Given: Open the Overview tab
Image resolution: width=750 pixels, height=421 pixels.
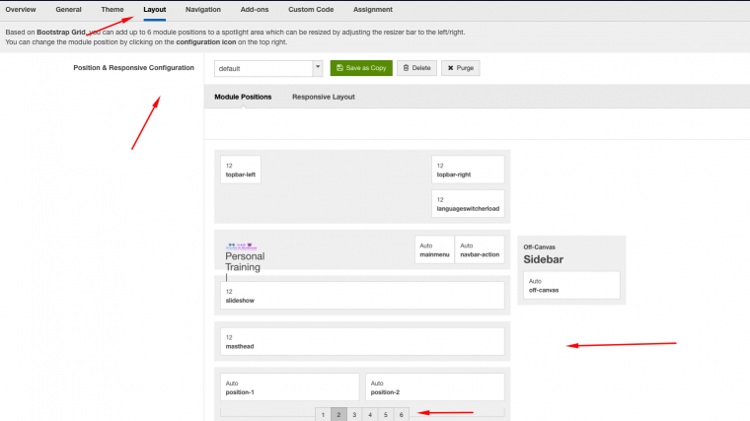Looking at the screenshot, I should click(x=20, y=9).
